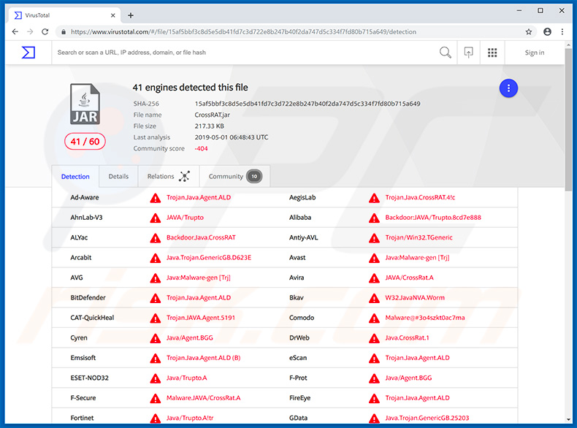Click Java.Trojan.GenericGB.D623E result
Image resolution: width=577 pixels, height=428 pixels.
click(x=209, y=258)
